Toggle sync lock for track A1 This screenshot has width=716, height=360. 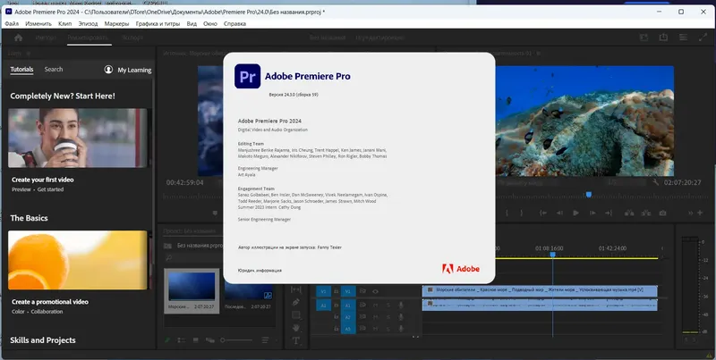[363, 305]
